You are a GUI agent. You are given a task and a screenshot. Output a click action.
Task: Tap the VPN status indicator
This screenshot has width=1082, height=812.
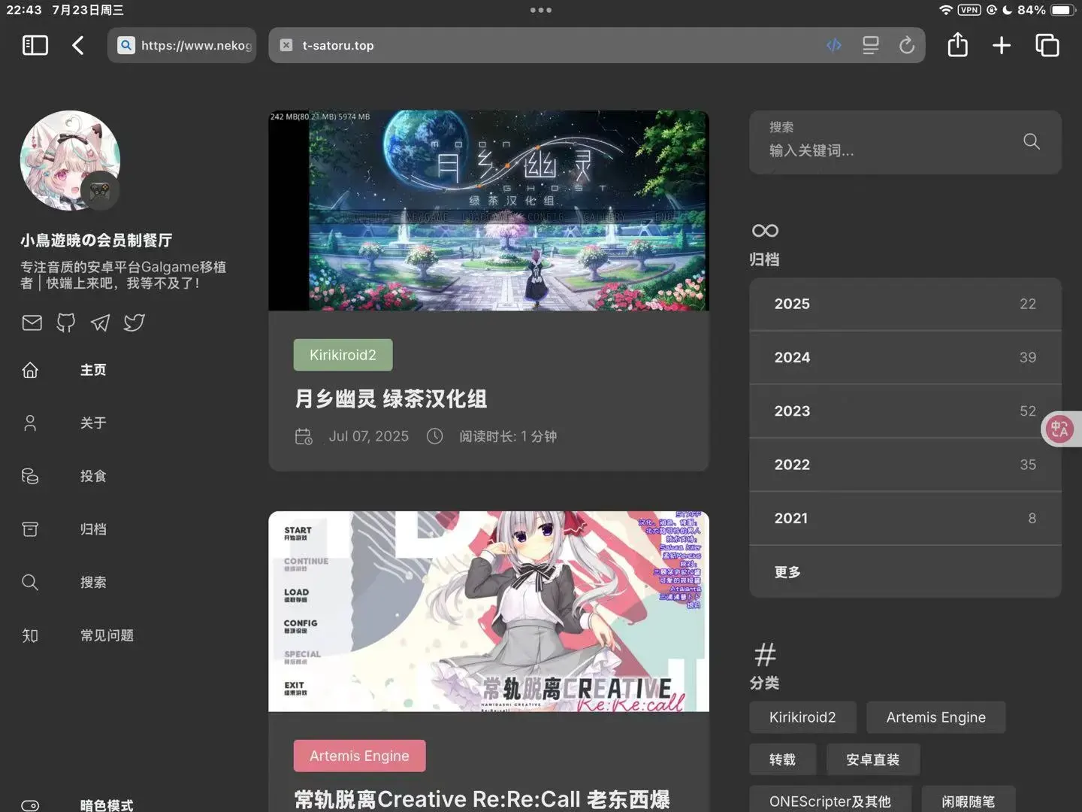click(x=969, y=10)
